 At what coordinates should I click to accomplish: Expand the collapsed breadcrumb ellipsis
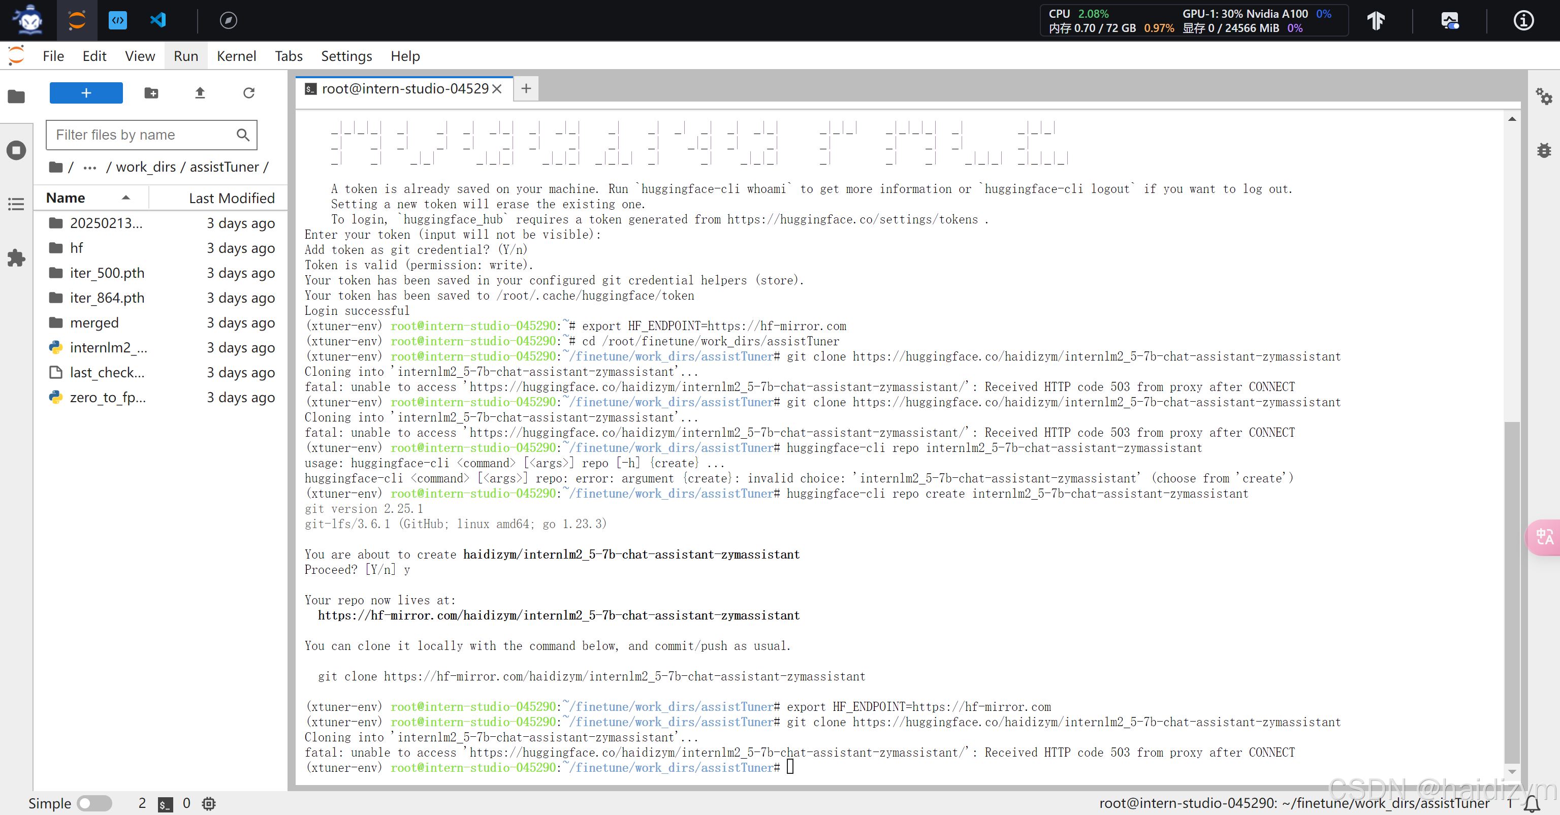pos(89,167)
